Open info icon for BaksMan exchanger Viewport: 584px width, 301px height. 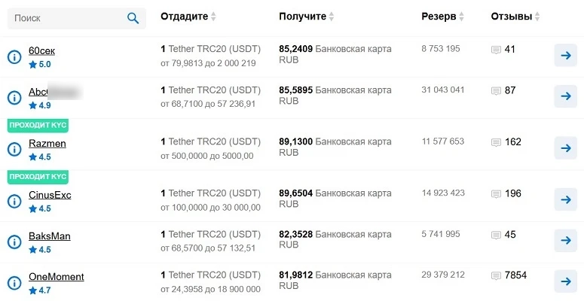(x=14, y=242)
